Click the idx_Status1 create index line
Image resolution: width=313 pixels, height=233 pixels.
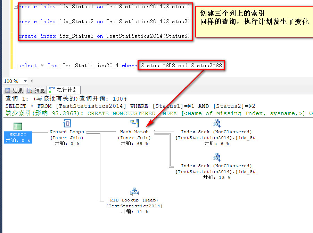pos(104,7)
